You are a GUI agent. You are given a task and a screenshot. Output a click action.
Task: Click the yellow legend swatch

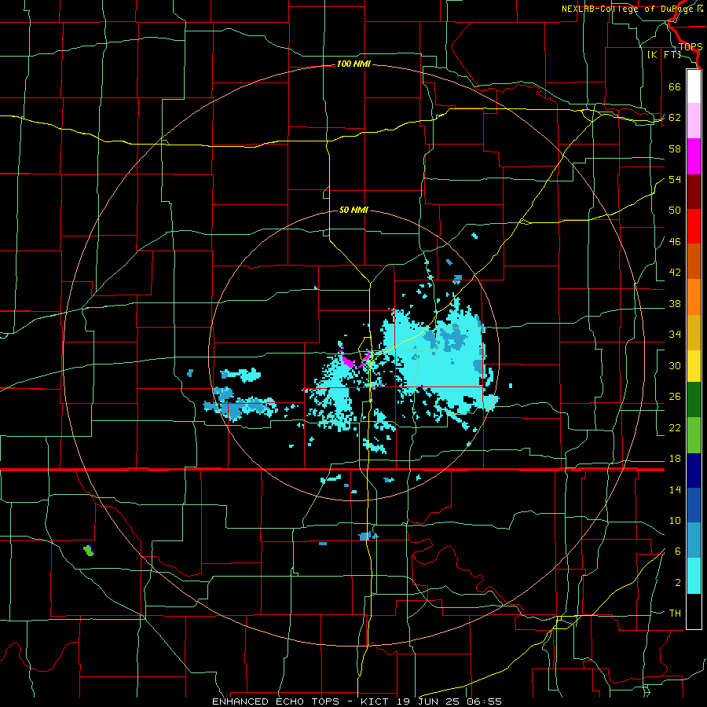tap(694, 366)
